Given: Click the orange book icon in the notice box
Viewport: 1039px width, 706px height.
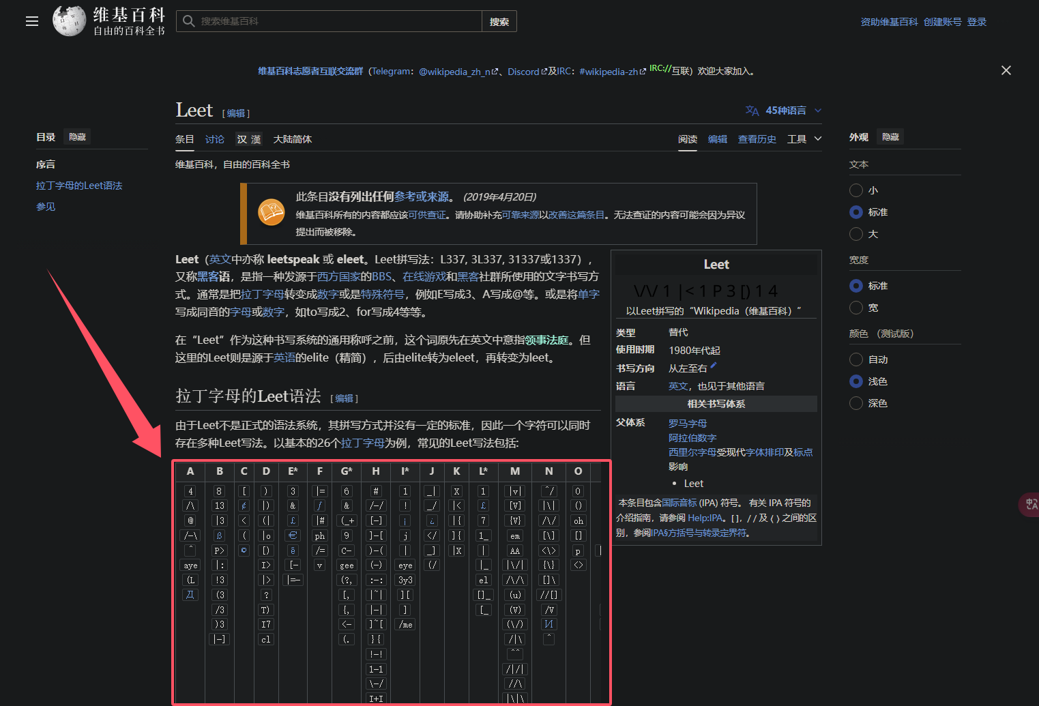Looking at the screenshot, I should [x=272, y=212].
